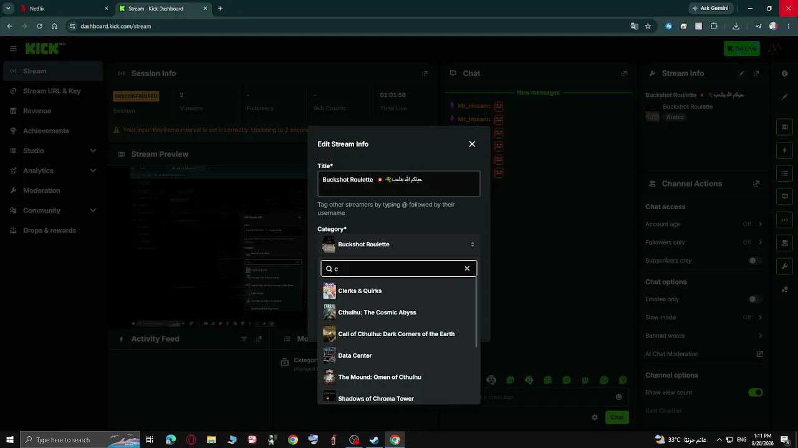Click the Clerks & Quirks thumbnail

[x=329, y=291]
